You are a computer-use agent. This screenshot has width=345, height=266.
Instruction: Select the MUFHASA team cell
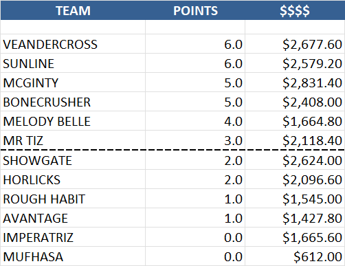coord(73,256)
